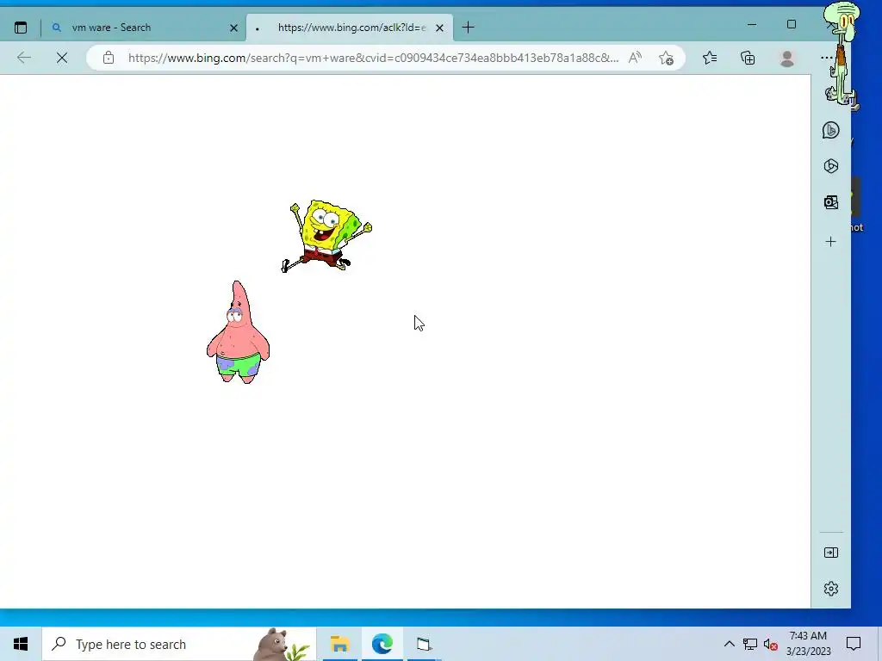882x661 pixels.
Task: Add this page to favorites star
Action: click(x=667, y=58)
